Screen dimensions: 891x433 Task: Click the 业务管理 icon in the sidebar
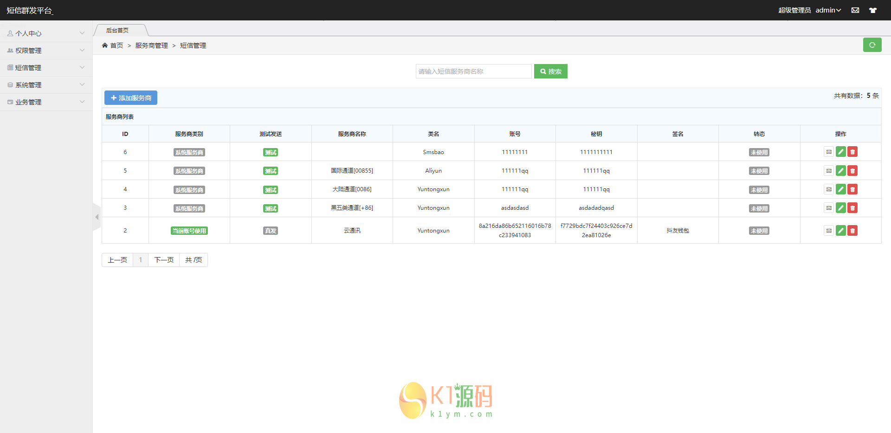(10, 102)
